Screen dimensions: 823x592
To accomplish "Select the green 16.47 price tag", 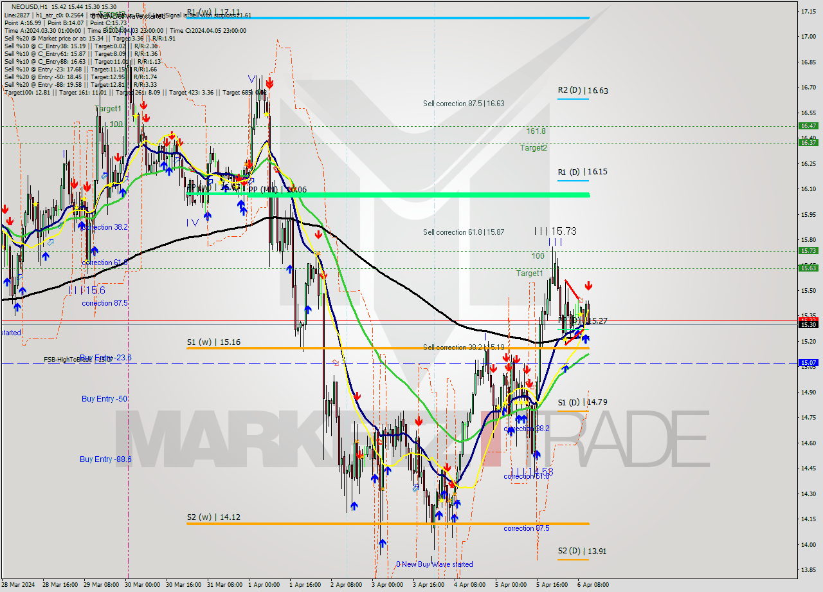I will click(x=808, y=126).
